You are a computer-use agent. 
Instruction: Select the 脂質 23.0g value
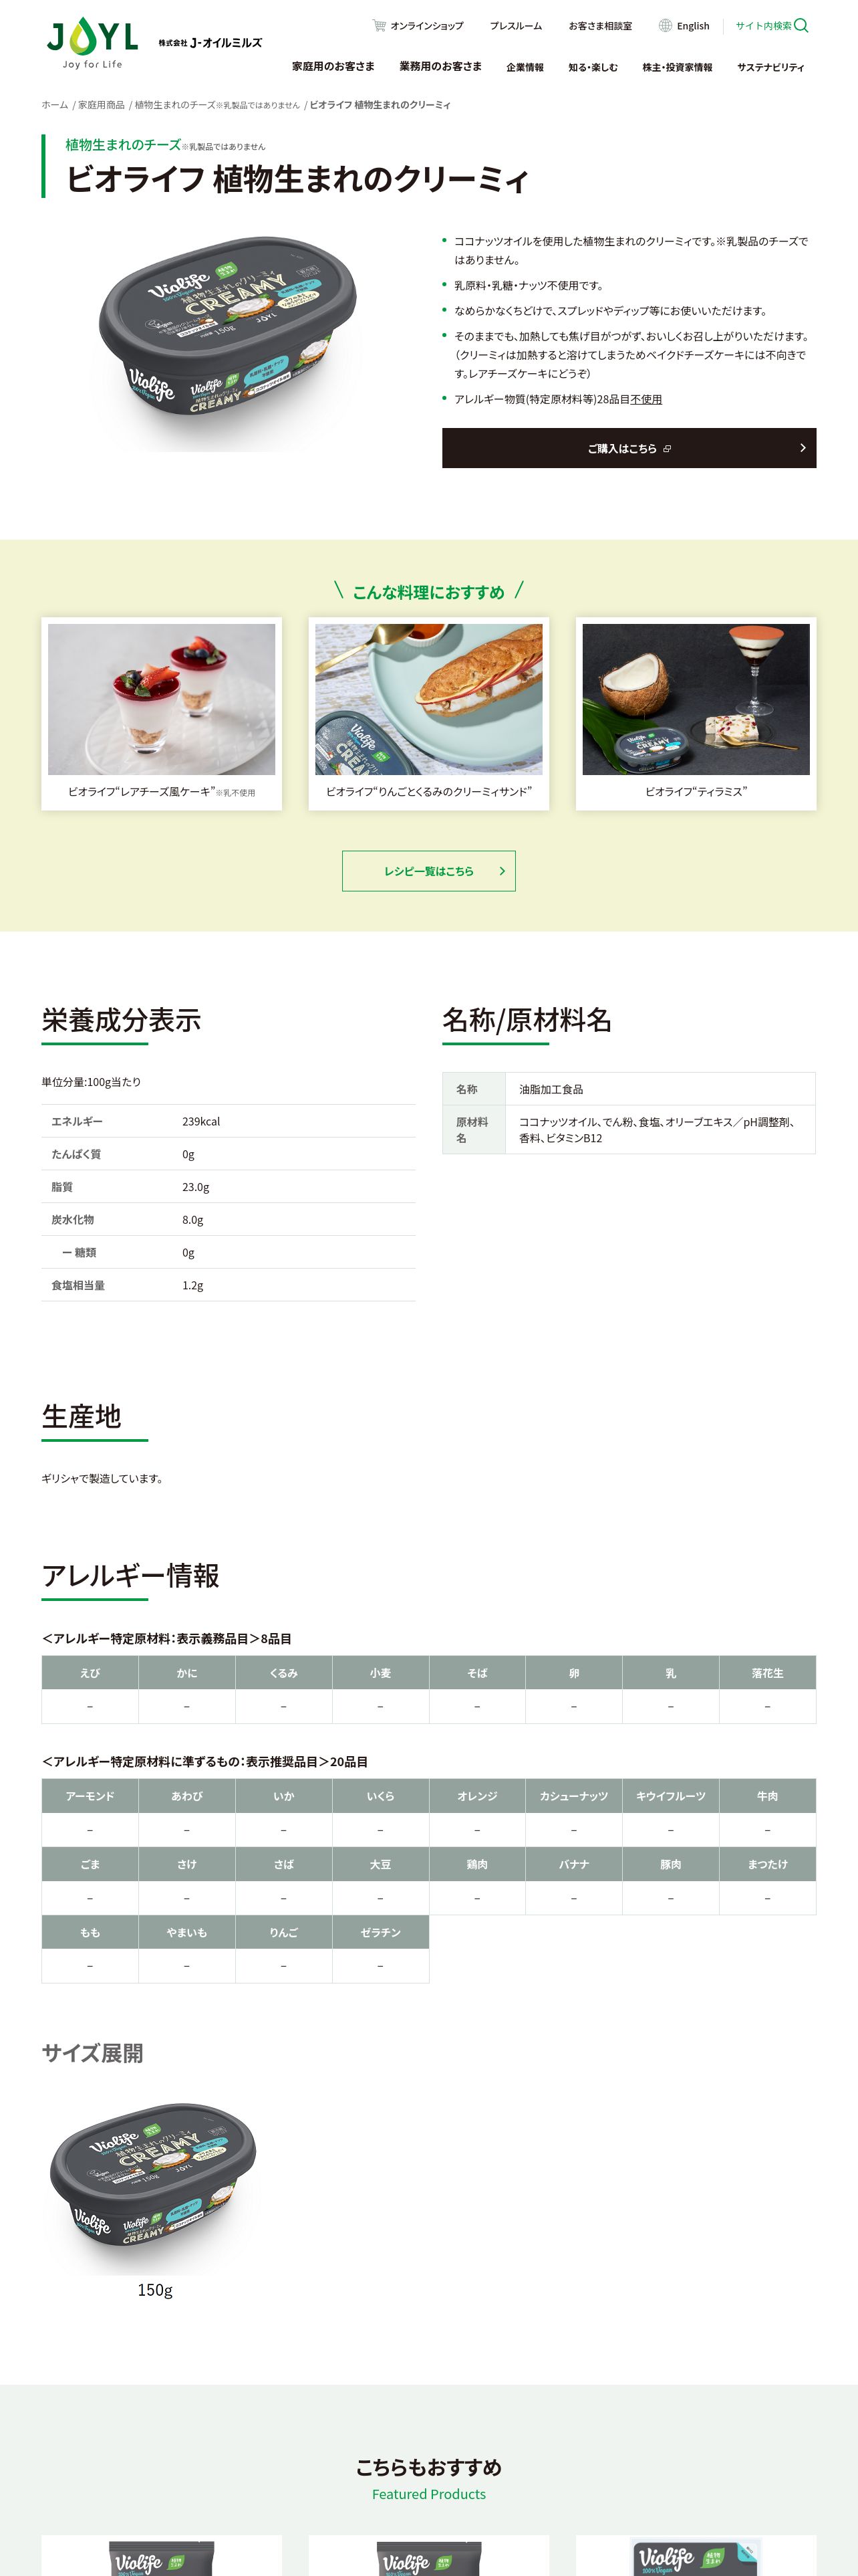coord(196,1187)
